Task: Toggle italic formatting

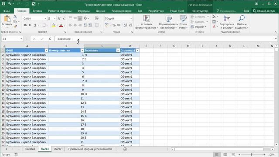Action: tap(30, 25)
